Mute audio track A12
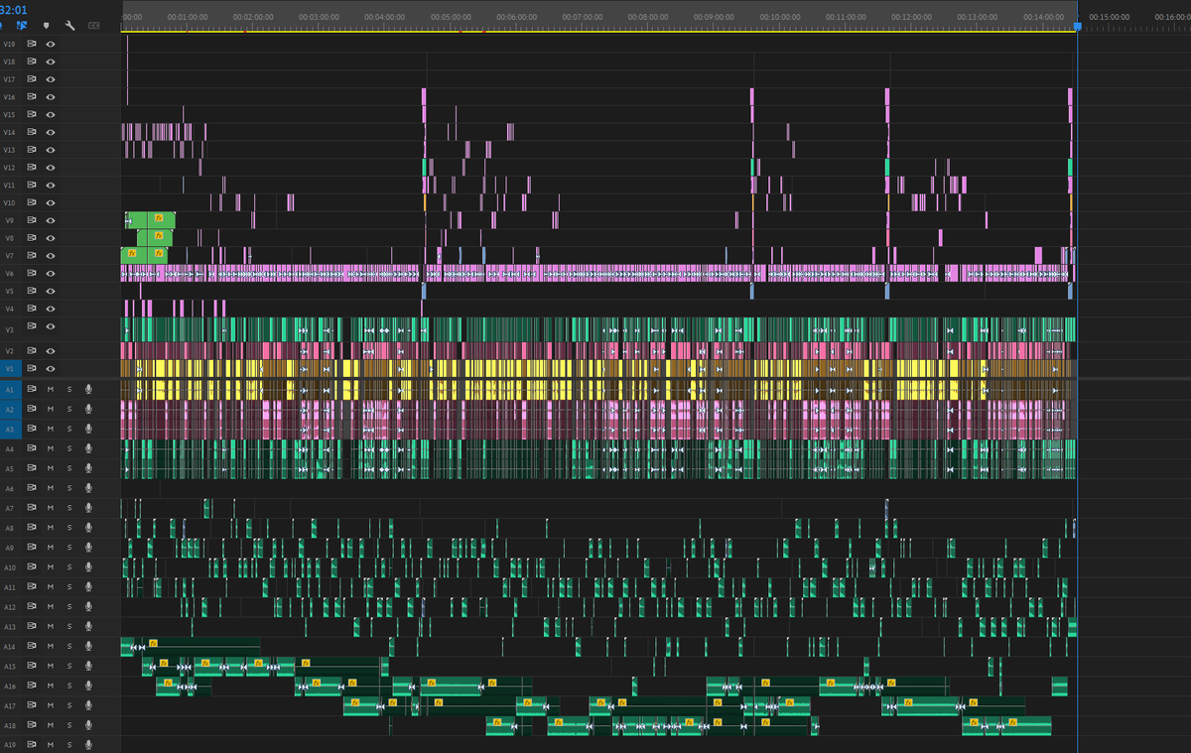The image size is (1191, 753). [x=51, y=606]
